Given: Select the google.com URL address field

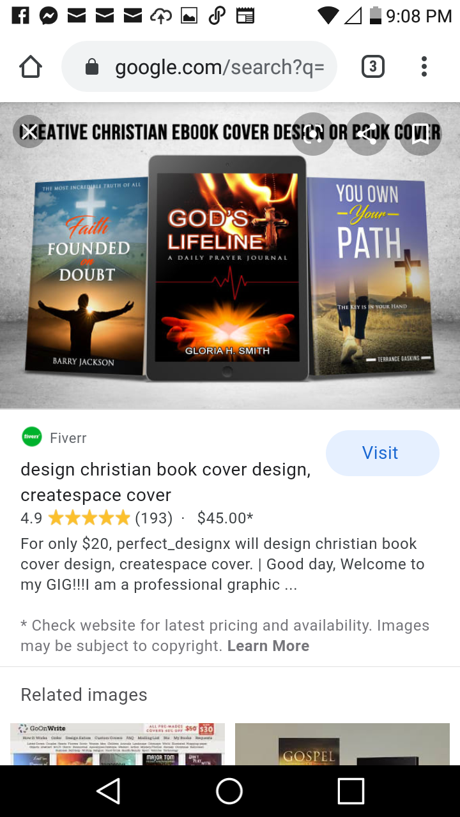Looking at the screenshot, I should click(199, 66).
